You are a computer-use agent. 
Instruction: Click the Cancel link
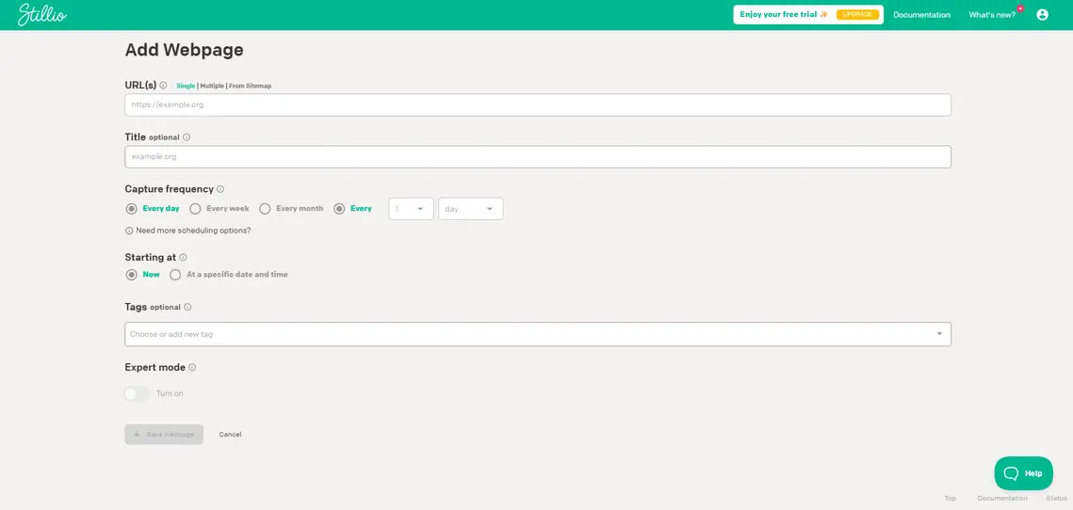point(230,435)
